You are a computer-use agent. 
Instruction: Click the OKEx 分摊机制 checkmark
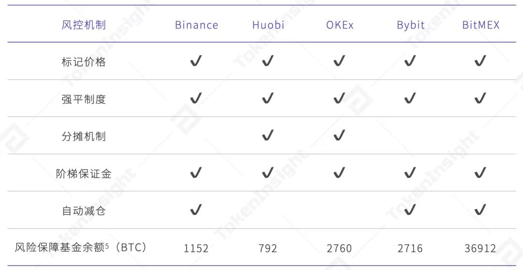pos(339,136)
